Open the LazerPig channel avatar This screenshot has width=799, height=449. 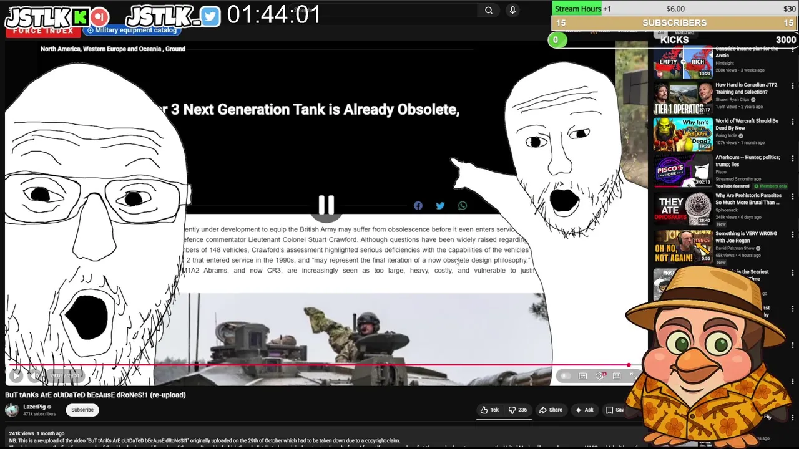12,410
